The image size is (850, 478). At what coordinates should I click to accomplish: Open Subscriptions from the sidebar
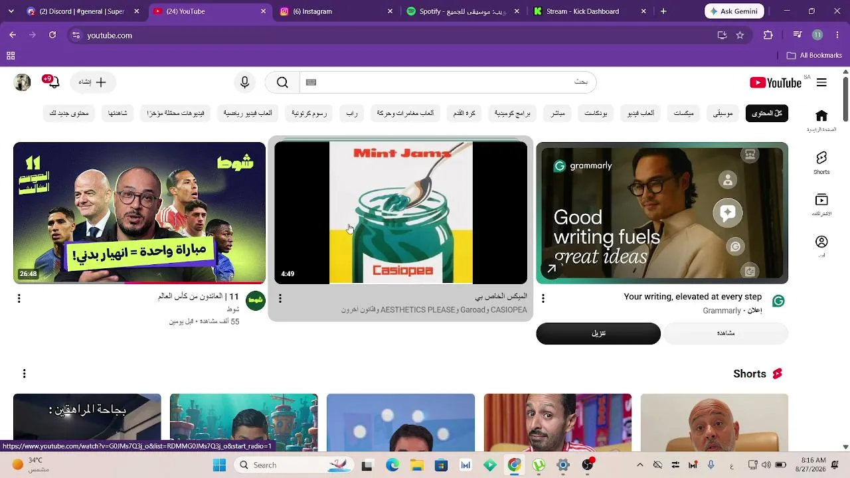coord(821,204)
